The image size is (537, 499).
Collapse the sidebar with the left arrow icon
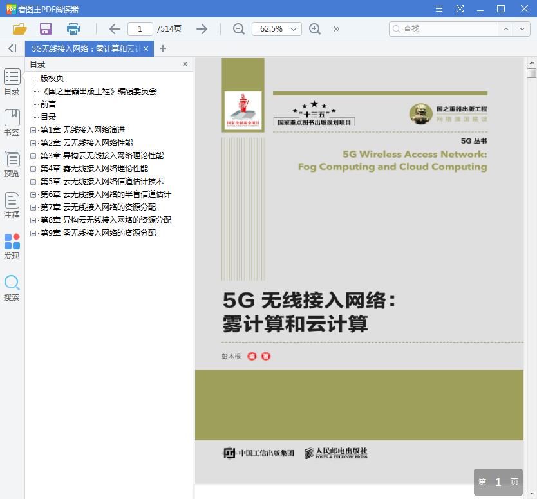[x=12, y=49]
